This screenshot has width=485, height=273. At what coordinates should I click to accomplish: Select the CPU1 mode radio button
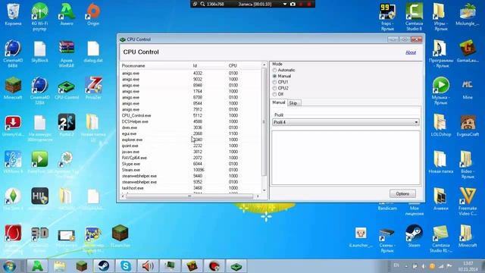274,82
